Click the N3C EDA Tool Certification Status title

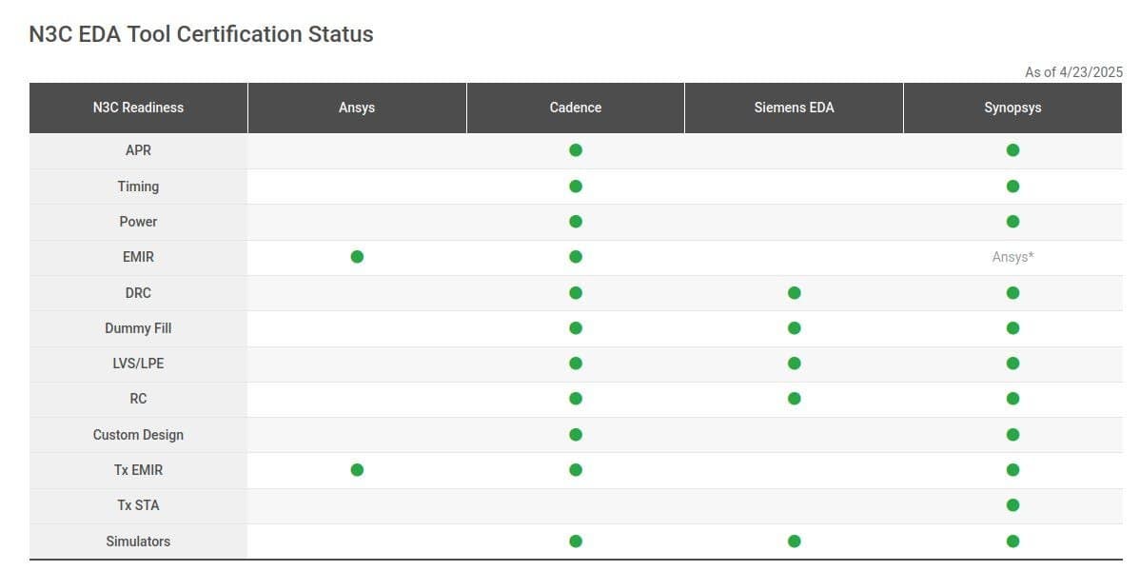point(202,34)
